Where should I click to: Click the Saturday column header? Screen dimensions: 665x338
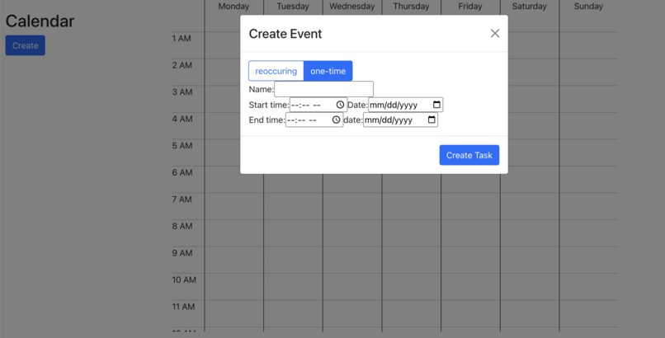point(530,7)
